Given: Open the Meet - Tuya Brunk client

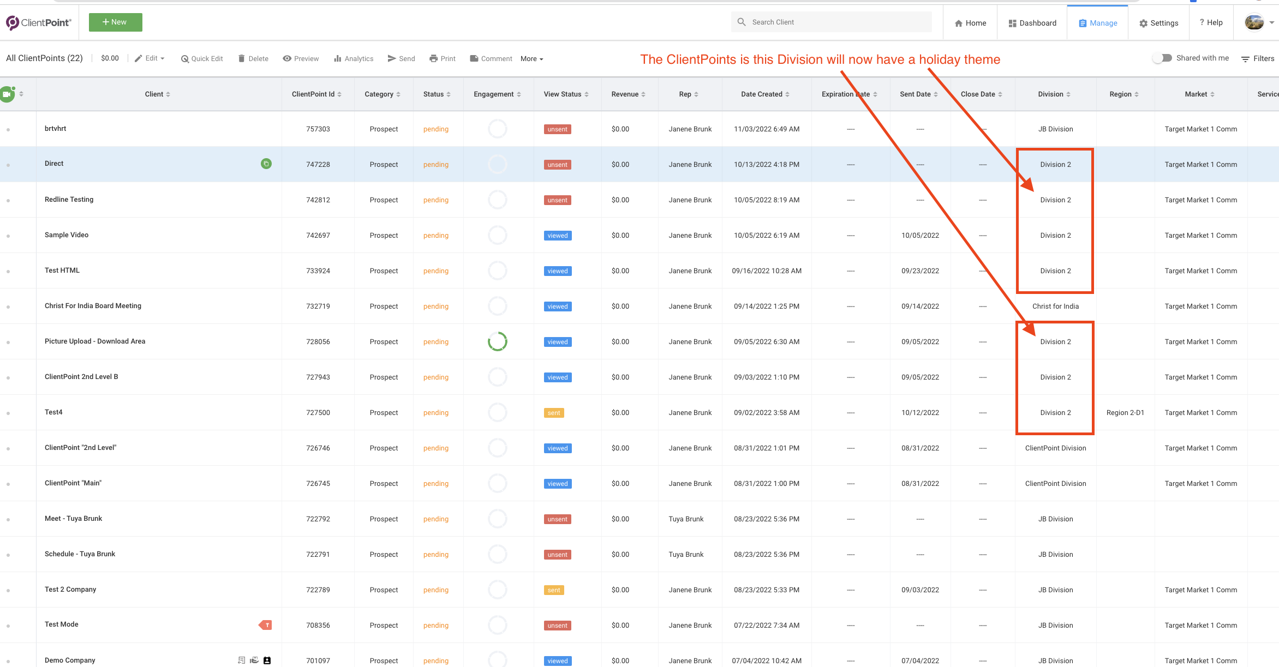Looking at the screenshot, I should point(73,519).
